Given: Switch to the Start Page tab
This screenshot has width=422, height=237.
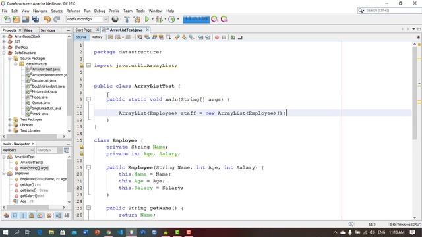Looking at the screenshot, I should [84, 30].
